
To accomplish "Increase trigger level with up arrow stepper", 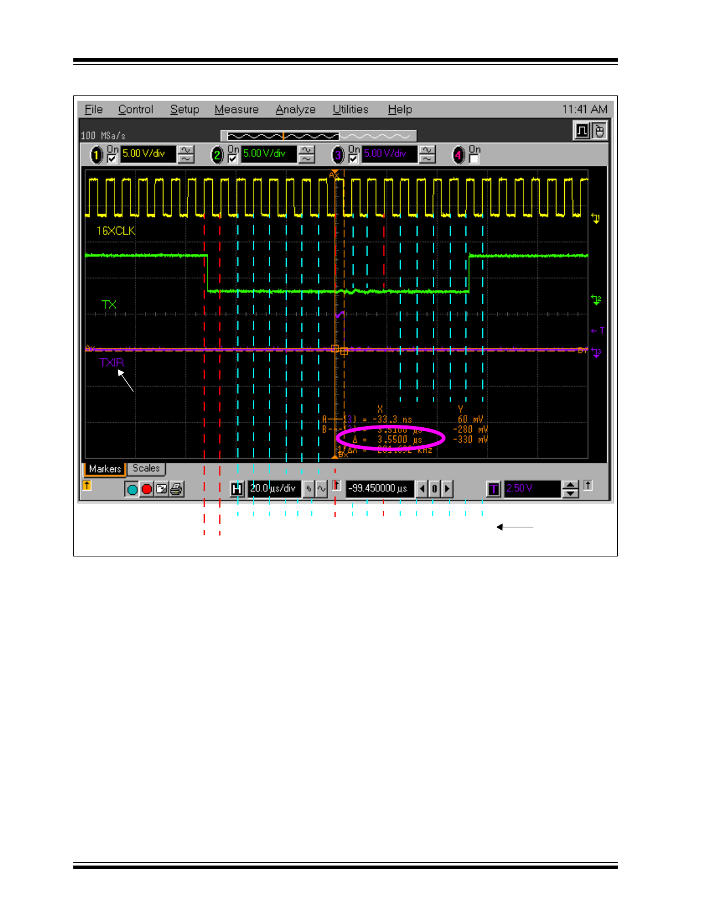I will click(571, 485).
